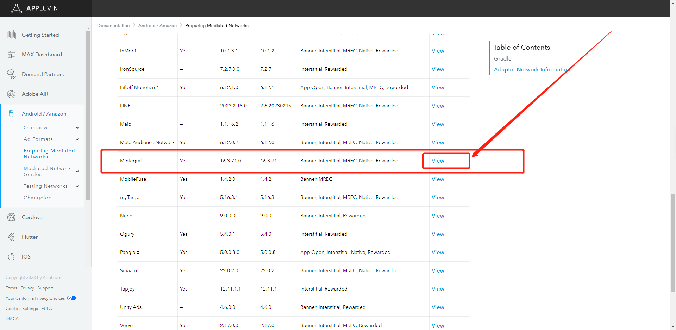Click the page vertical scrollbar thumb
Screen dimensions: 676x330
coord(673,243)
